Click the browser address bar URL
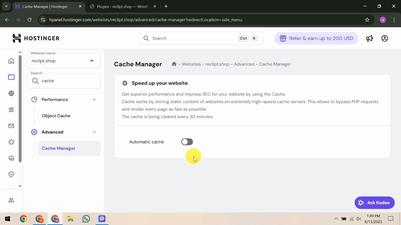The width and height of the screenshot is (401, 225). pos(146,20)
